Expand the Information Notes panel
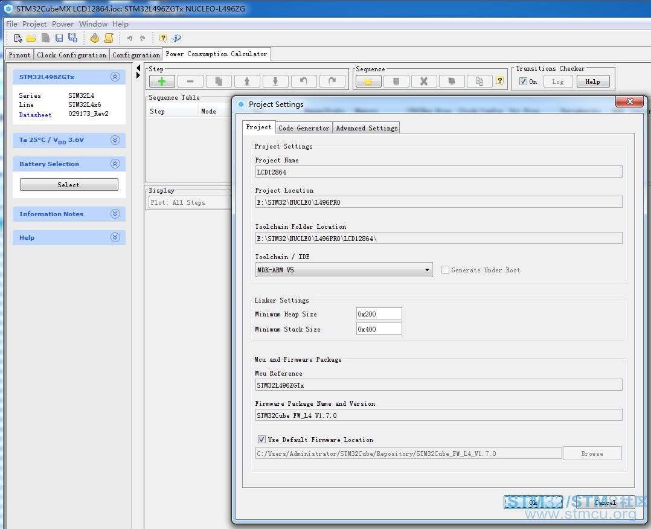Image resolution: width=651 pixels, height=529 pixels. click(x=115, y=214)
